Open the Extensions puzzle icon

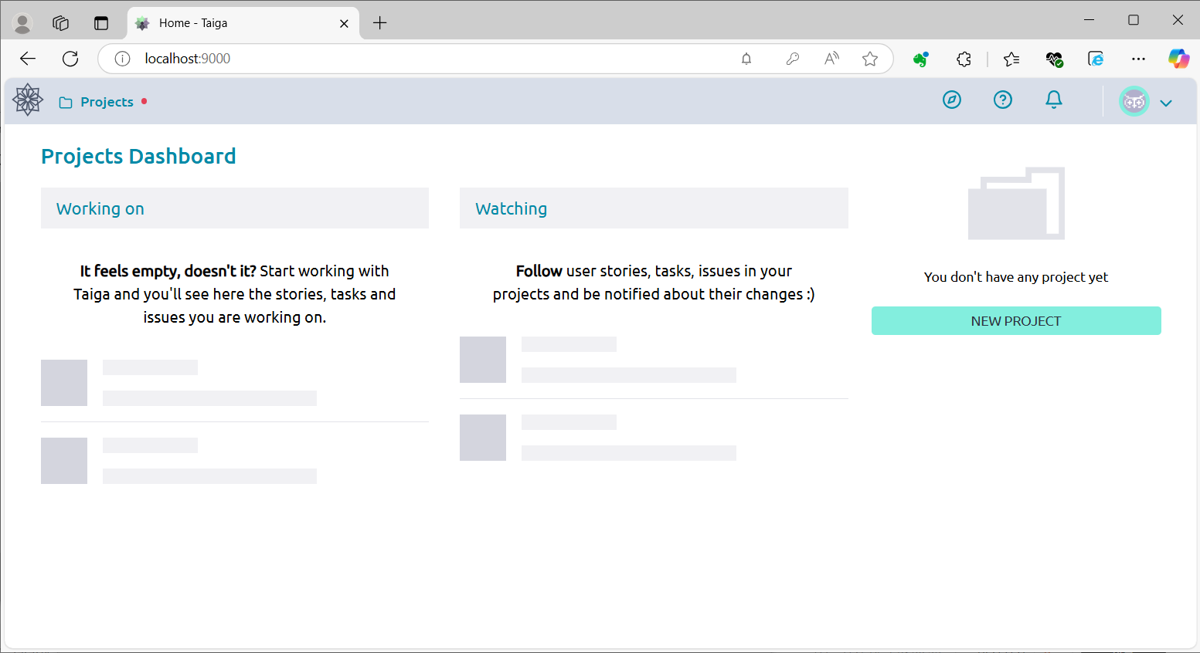click(x=964, y=59)
